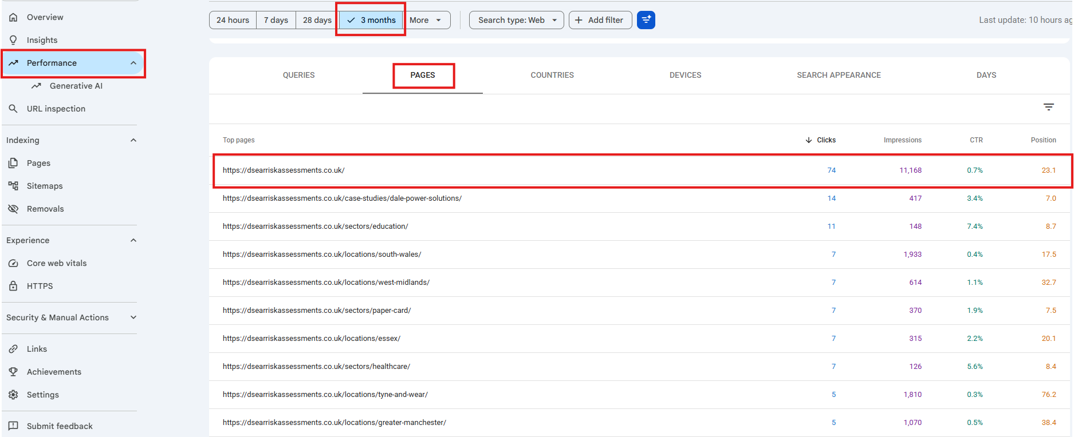Open Overview in the sidebar
The image size is (1074, 437).
tap(45, 17)
